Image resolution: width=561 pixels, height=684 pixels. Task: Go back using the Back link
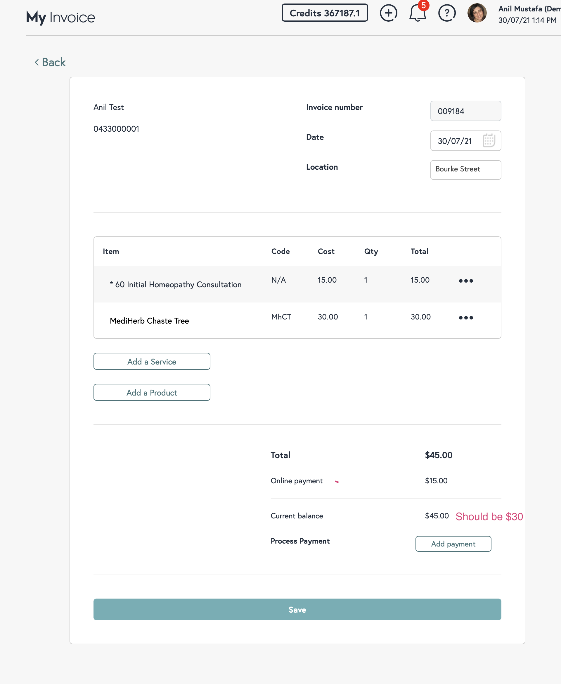tap(50, 62)
